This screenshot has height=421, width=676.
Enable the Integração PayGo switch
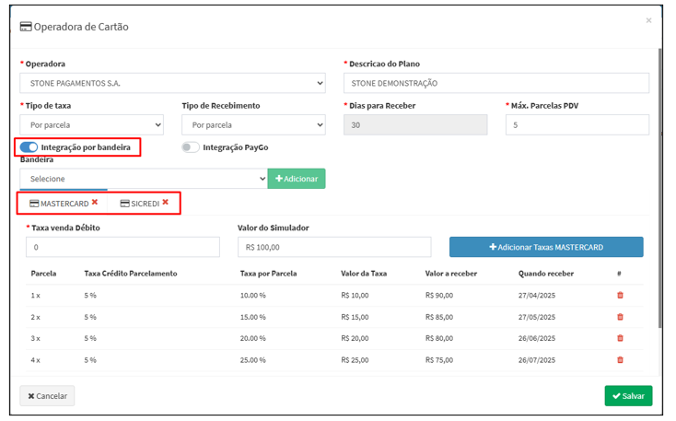191,147
